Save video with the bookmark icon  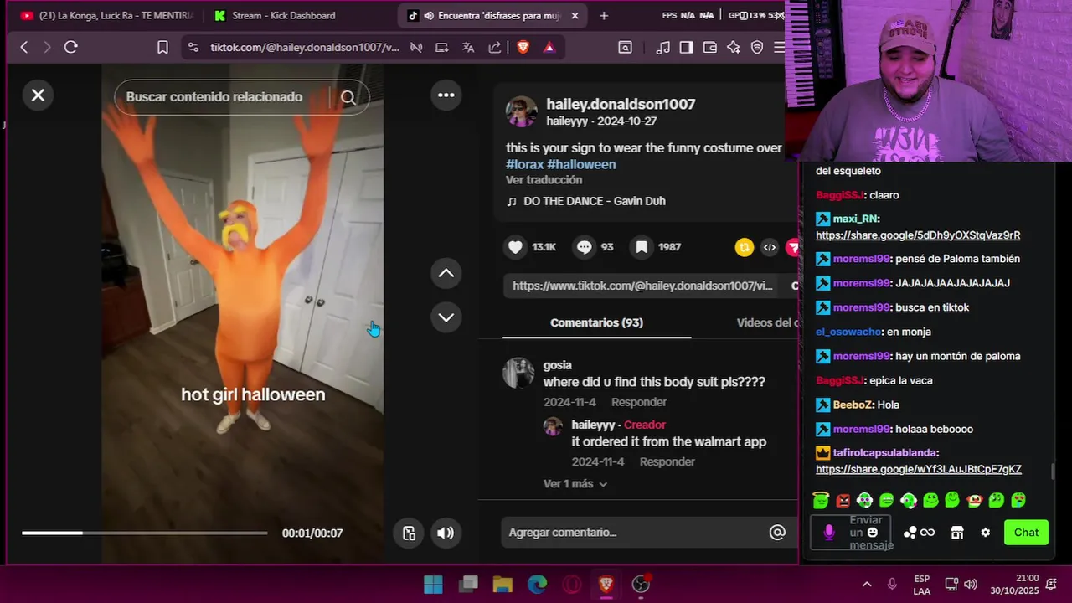(642, 247)
